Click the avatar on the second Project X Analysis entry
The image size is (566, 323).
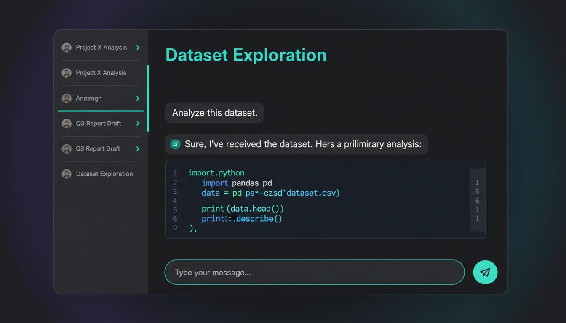coord(67,73)
